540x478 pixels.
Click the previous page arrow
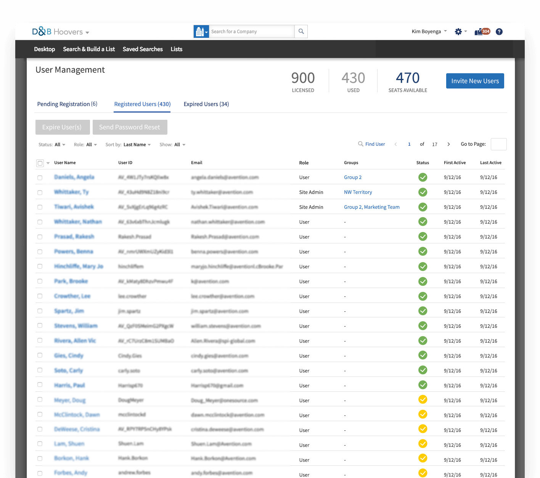[395, 144]
